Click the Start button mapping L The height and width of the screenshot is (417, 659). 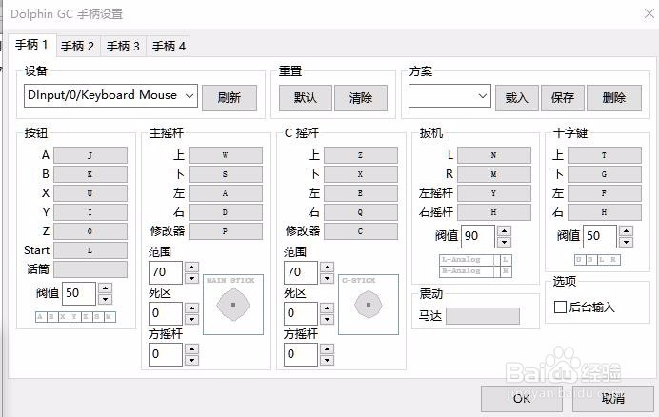pyautogui.click(x=90, y=250)
